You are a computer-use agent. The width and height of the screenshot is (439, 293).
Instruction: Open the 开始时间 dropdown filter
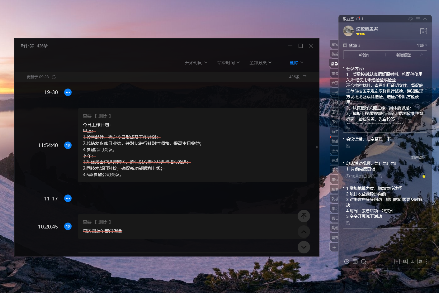click(x=196, y=63)
